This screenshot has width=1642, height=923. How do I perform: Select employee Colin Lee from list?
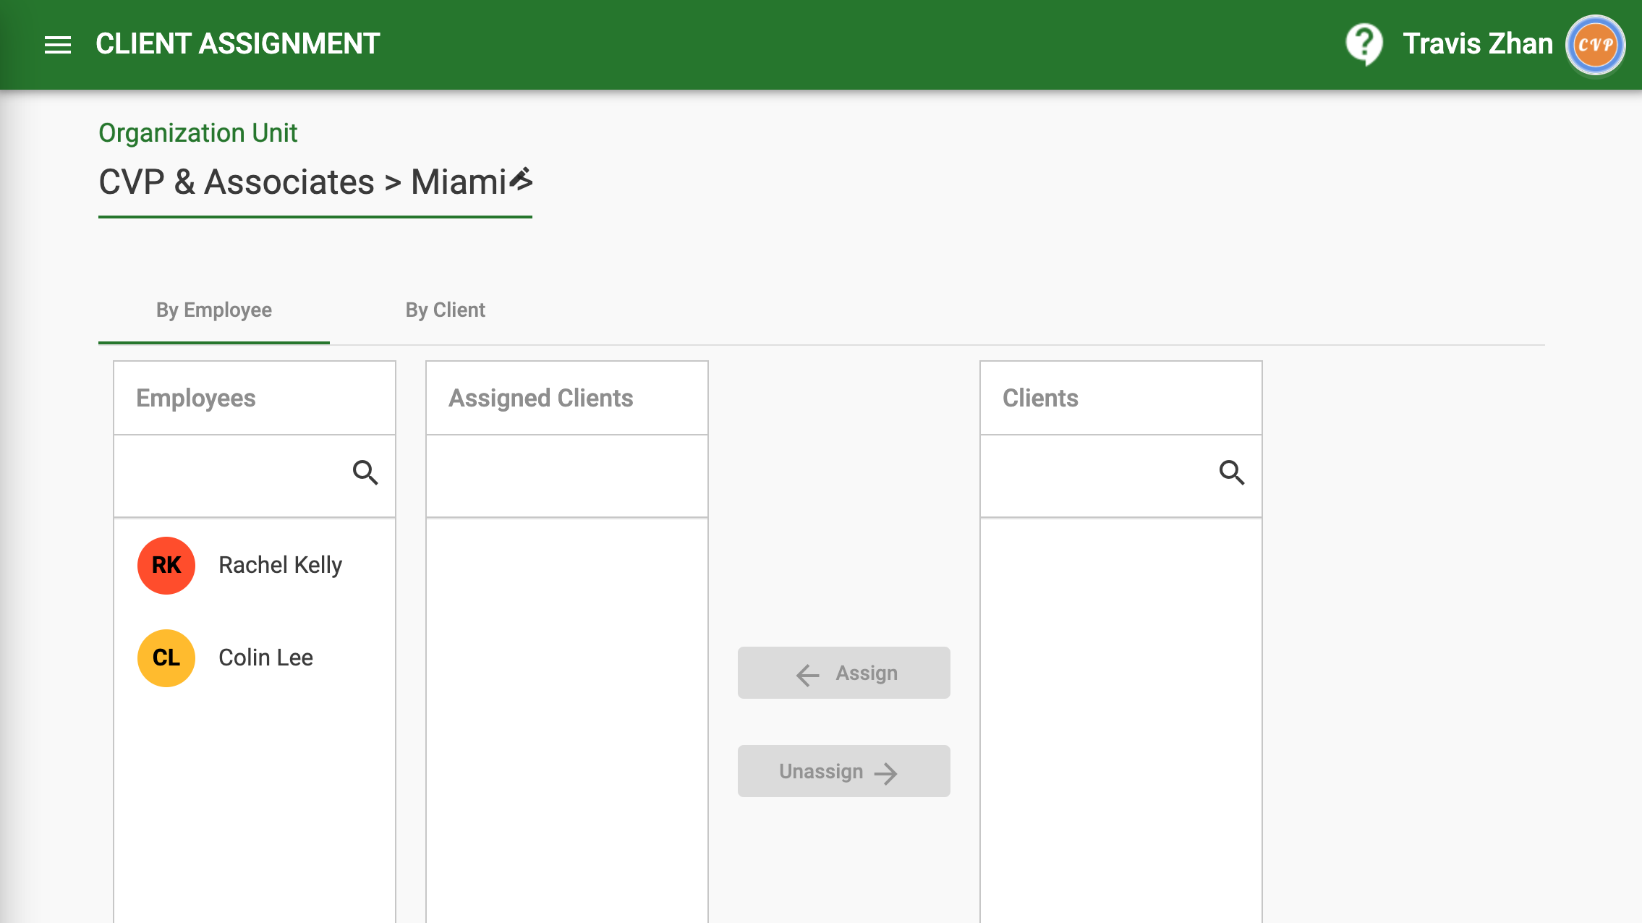coord(265,658)
